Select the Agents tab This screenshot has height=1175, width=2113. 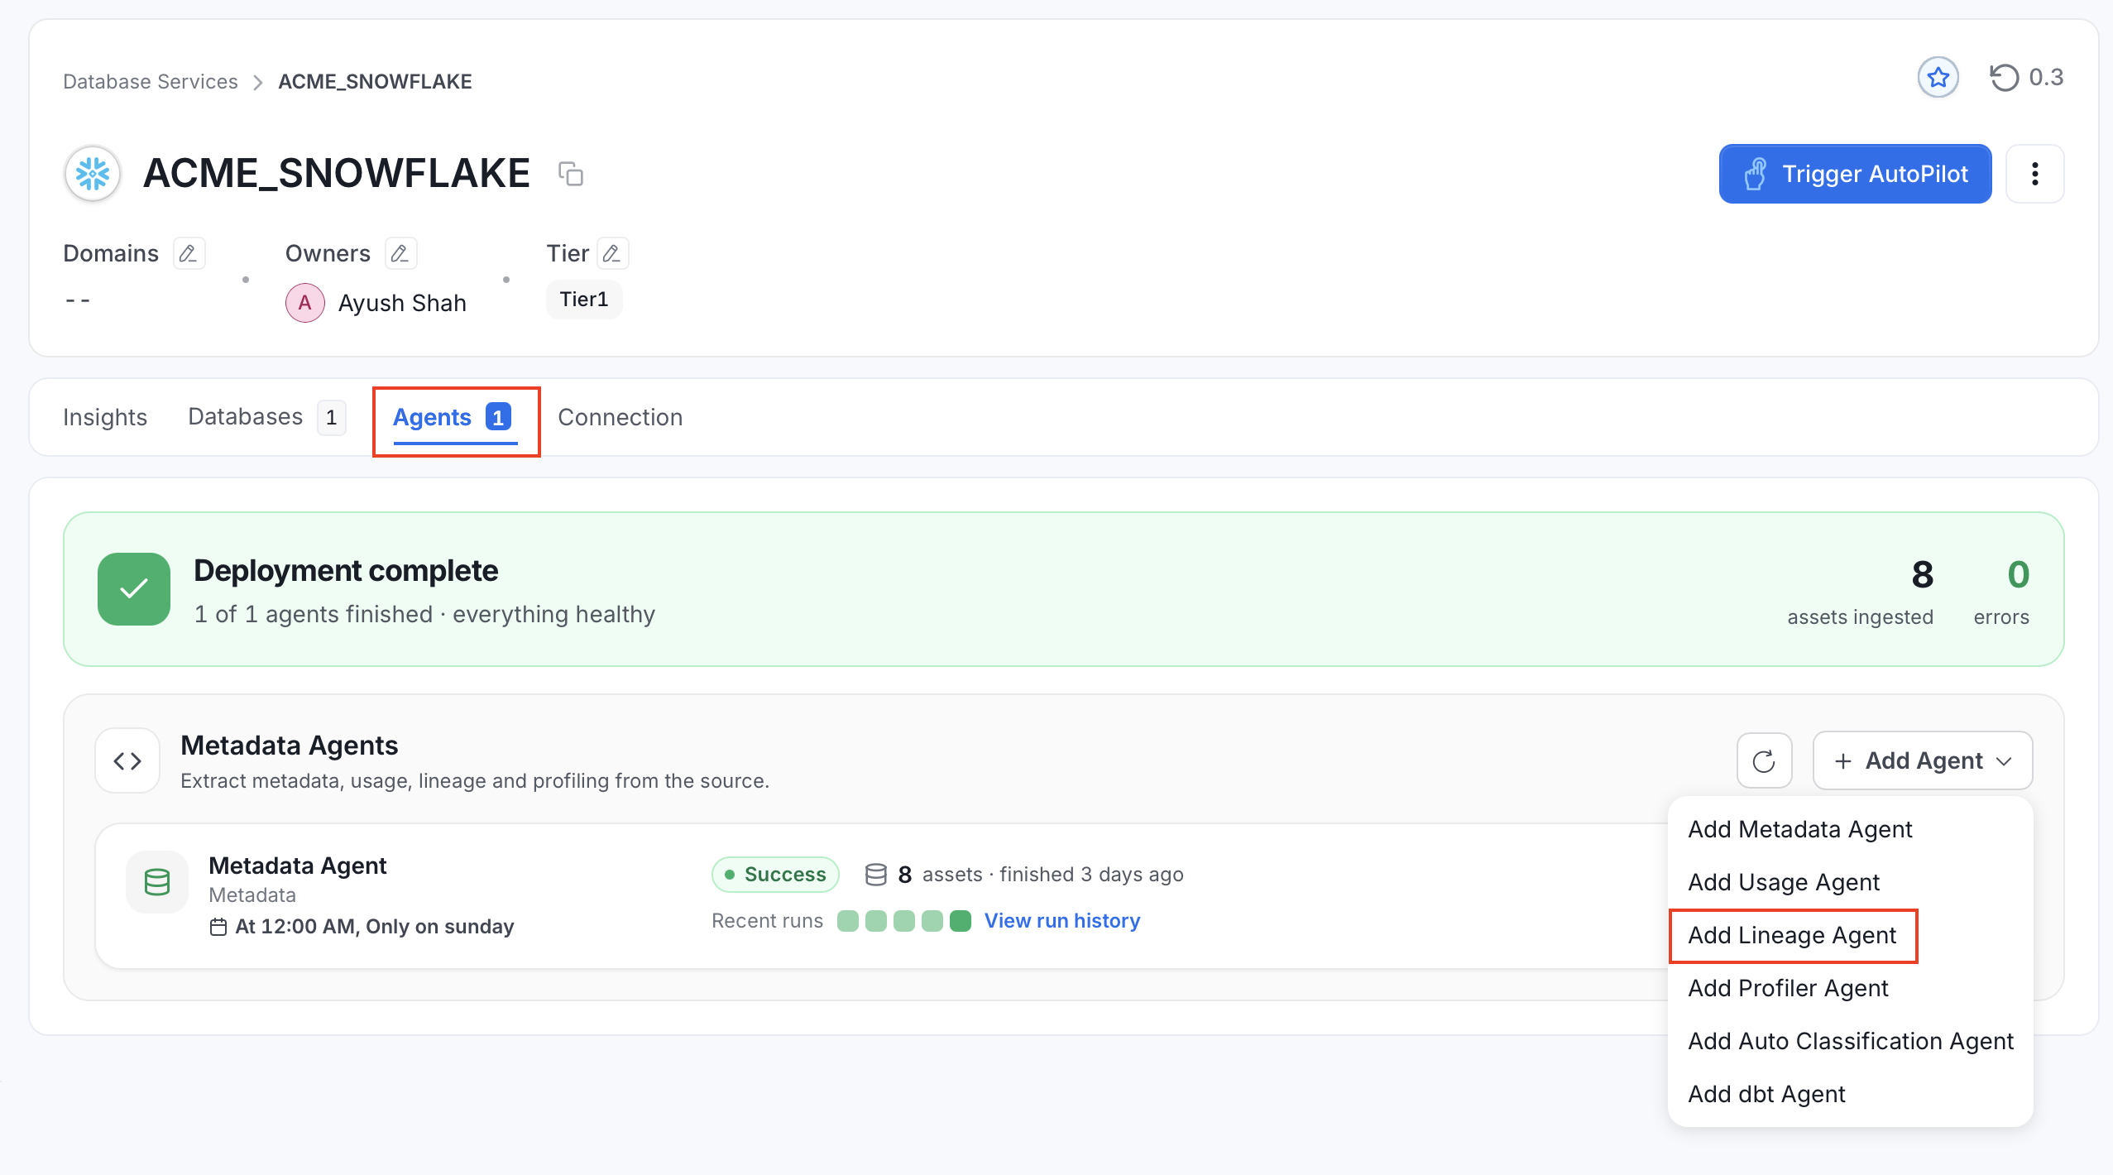(x=453, y=417)
